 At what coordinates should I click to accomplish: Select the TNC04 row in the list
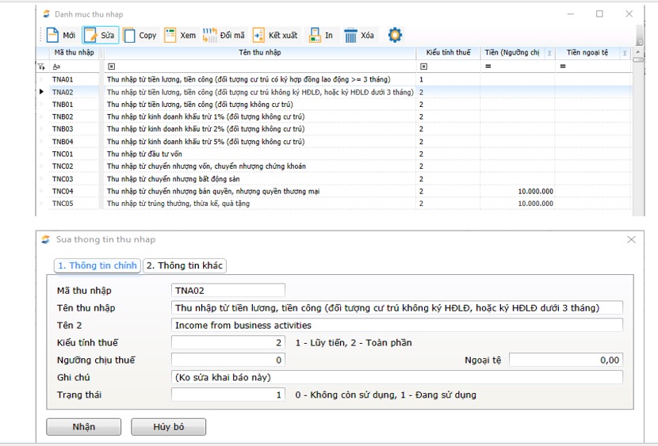pyautogui.click(x=63, y=191)
